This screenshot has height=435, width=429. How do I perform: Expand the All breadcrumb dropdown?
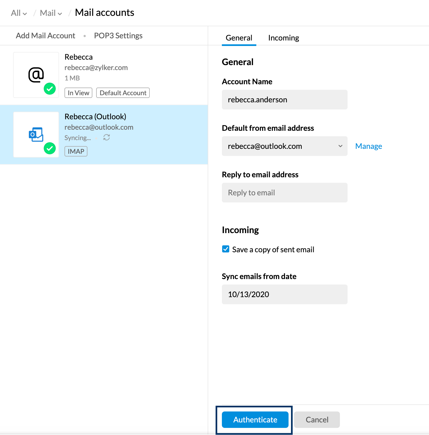pyautogui.click(x=19, y=13)
